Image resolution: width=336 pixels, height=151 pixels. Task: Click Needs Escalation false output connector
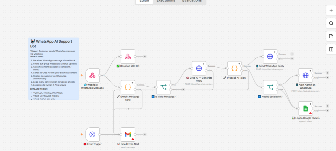(277, 90)
